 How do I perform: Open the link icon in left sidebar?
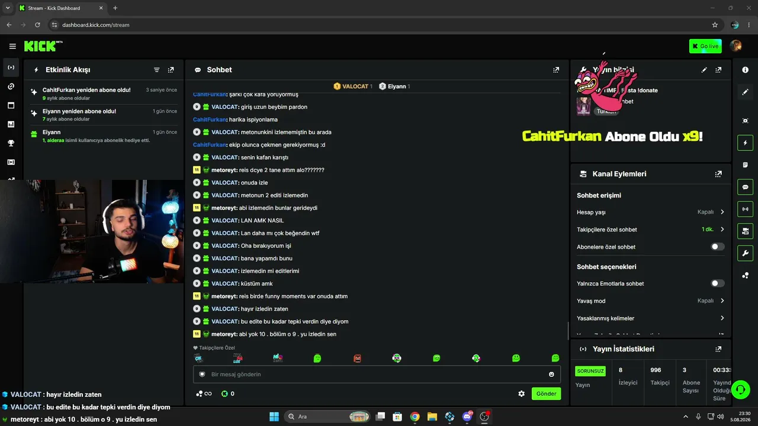pos(11,86)
